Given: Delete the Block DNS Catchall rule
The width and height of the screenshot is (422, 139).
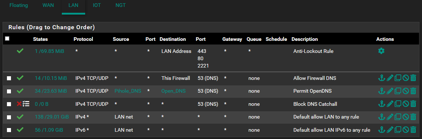Looking at the screenshot, I should [x=413, y=104].
